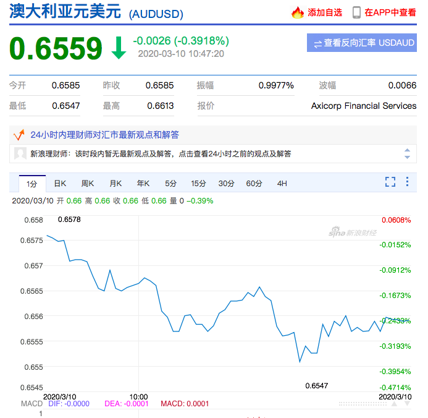This screenshot has width=428, height=418.
Task: Click the phone icon for APP view
Action: [356, 12]
